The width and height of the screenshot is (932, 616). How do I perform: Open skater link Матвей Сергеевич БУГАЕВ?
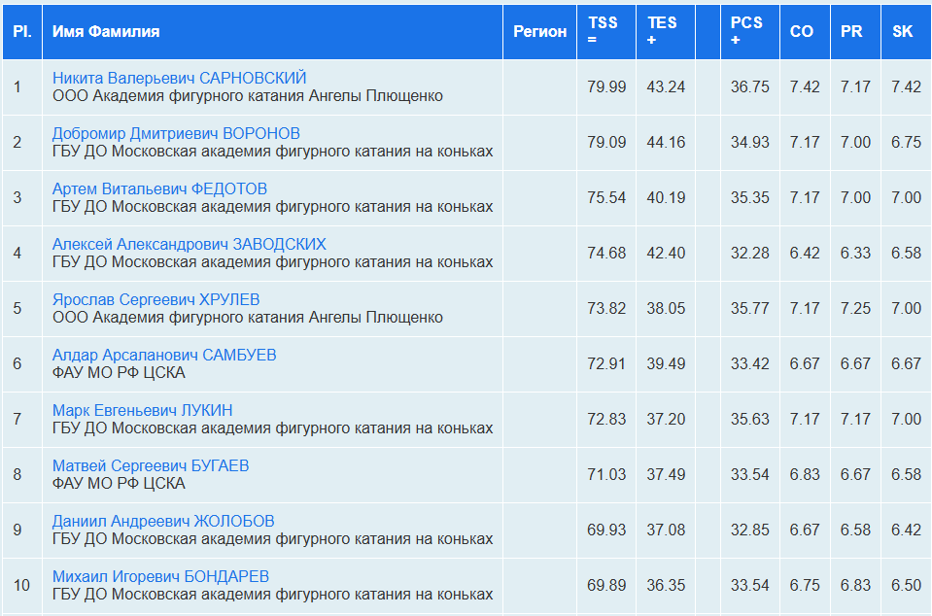tap(151, 465)
